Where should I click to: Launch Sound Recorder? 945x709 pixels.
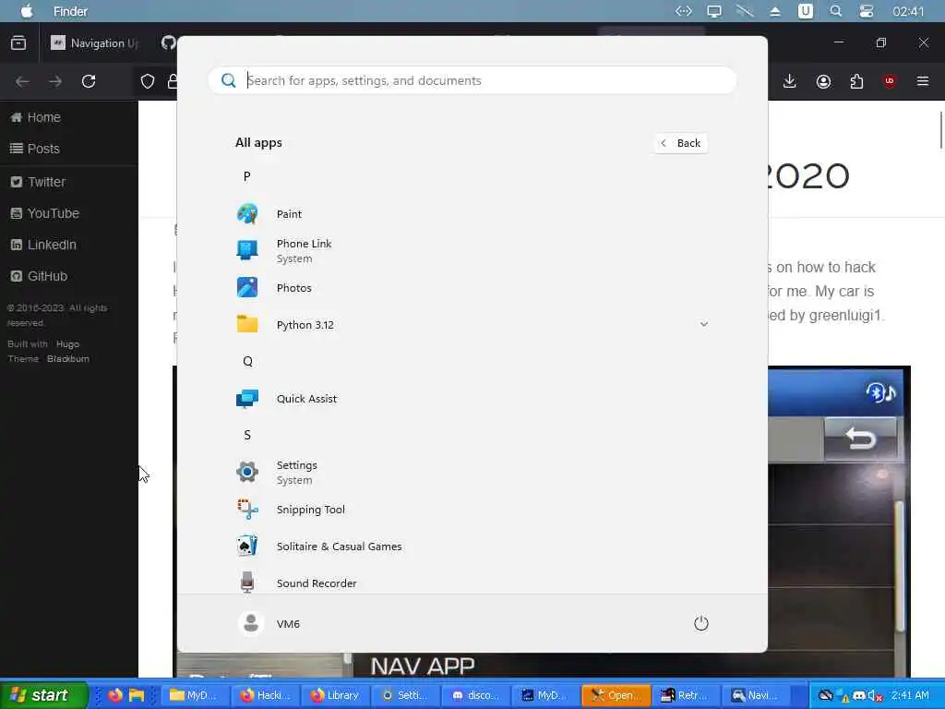472,583
